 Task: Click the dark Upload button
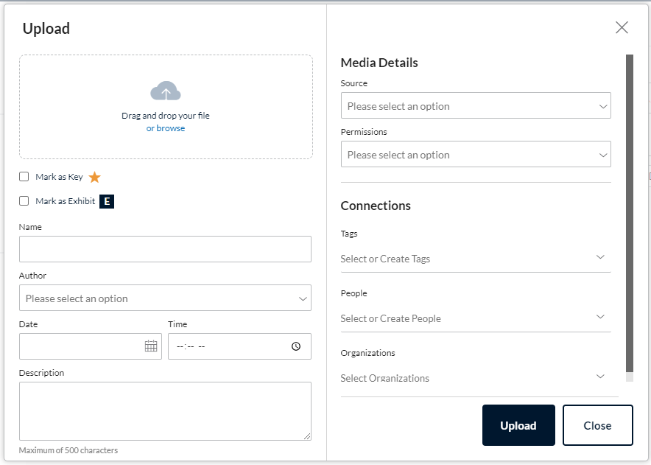click(x=518, y=425)
